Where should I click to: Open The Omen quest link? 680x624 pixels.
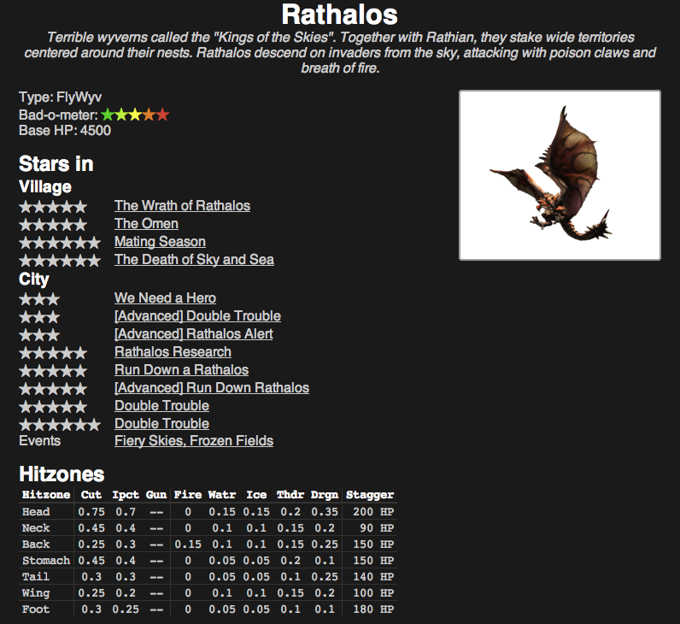click(146, 223)
